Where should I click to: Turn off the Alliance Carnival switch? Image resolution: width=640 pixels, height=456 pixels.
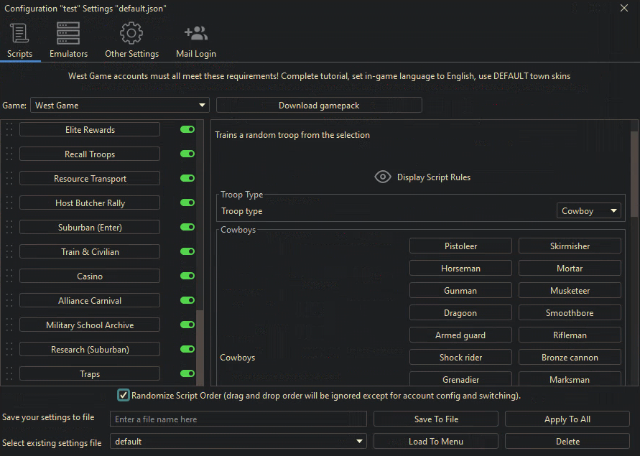[187, 300]
